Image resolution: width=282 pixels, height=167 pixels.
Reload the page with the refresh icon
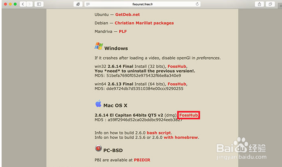click(x=197, y=4)
